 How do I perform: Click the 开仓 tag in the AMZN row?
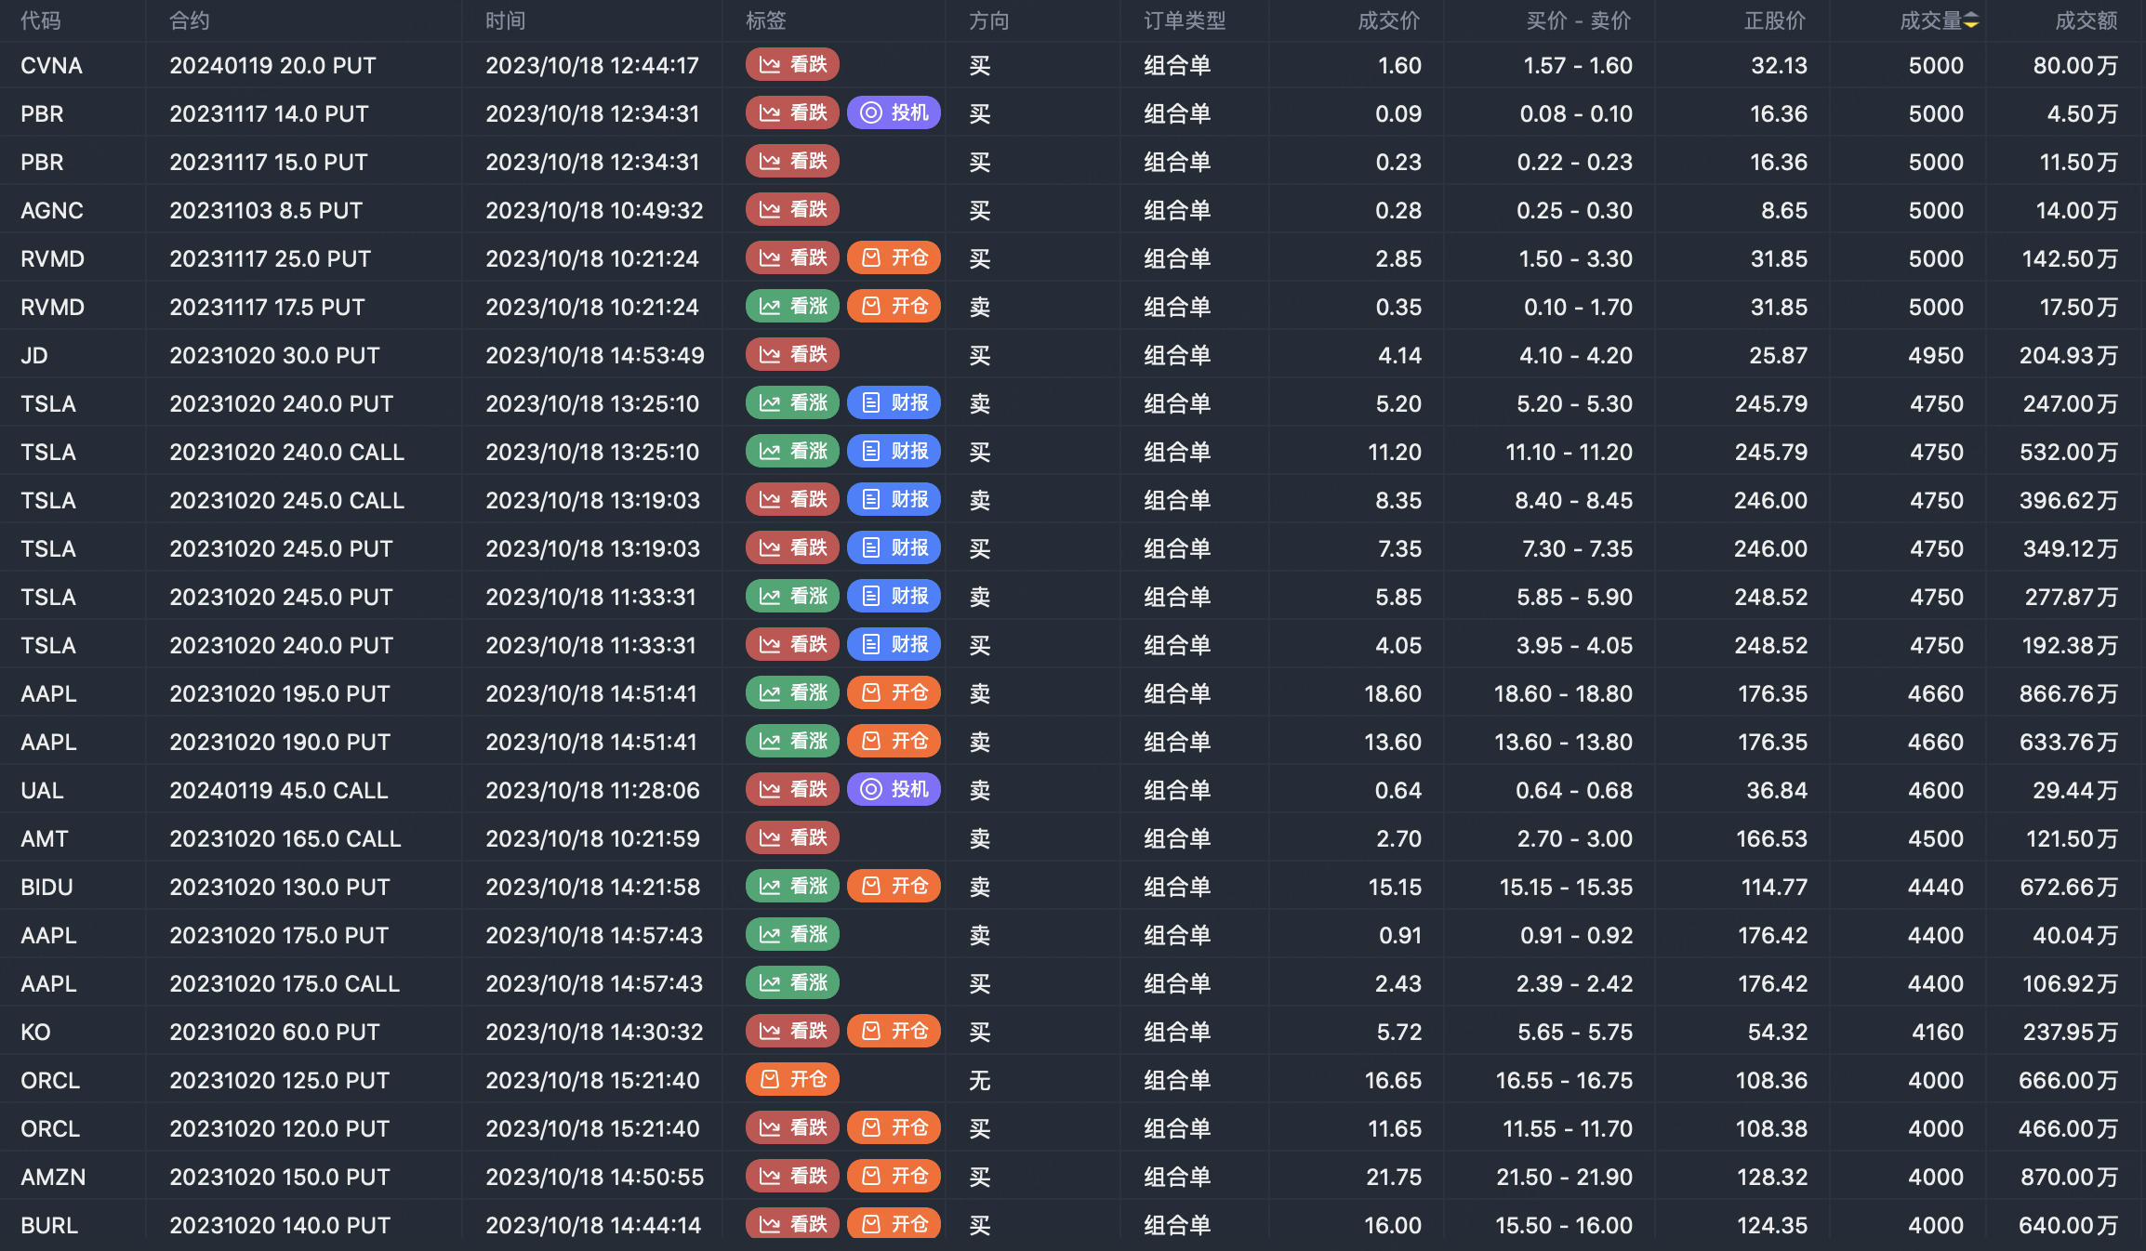[894, 1176]
